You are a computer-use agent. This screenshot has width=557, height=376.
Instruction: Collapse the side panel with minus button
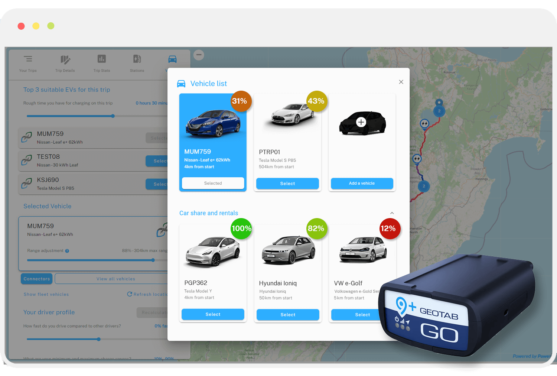(199, 55)
